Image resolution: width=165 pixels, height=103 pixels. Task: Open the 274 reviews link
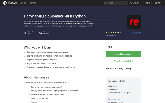click(137, 33)
